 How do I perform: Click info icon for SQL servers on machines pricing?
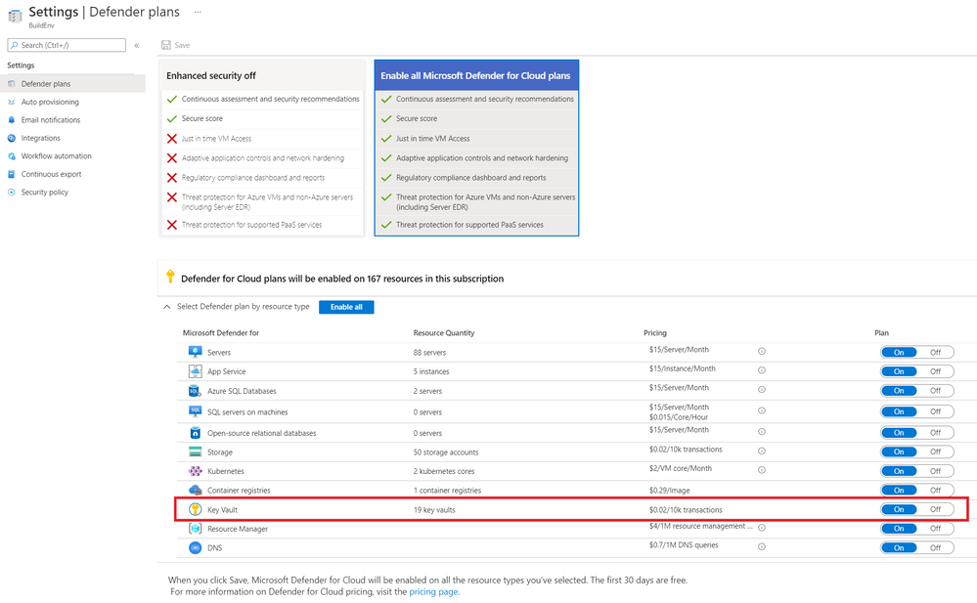click(x=762, y=410)
